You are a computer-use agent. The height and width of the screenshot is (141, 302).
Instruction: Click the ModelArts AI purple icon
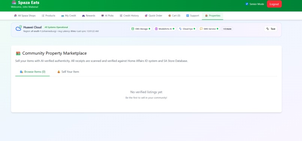[x=156, y=29]
